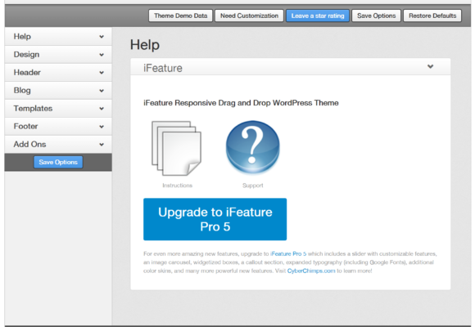Screen dimensions: 475x327
Task: Open the Footer sidebar section
Action: (x=58, y=127)
